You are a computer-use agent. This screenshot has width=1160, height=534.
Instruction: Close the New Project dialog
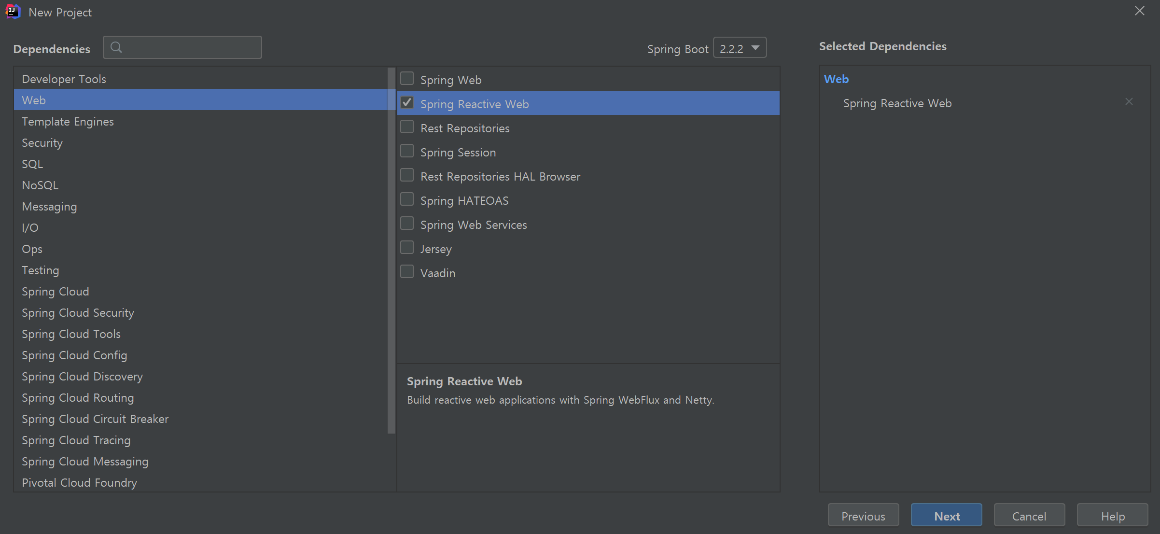[x=1140, y=11]
